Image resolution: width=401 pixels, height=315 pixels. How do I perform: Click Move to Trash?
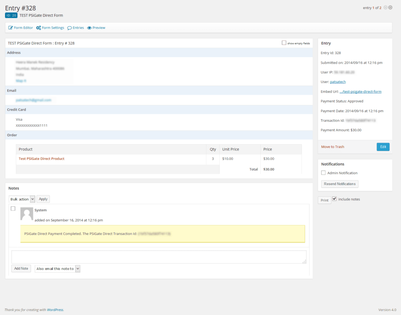332,147
